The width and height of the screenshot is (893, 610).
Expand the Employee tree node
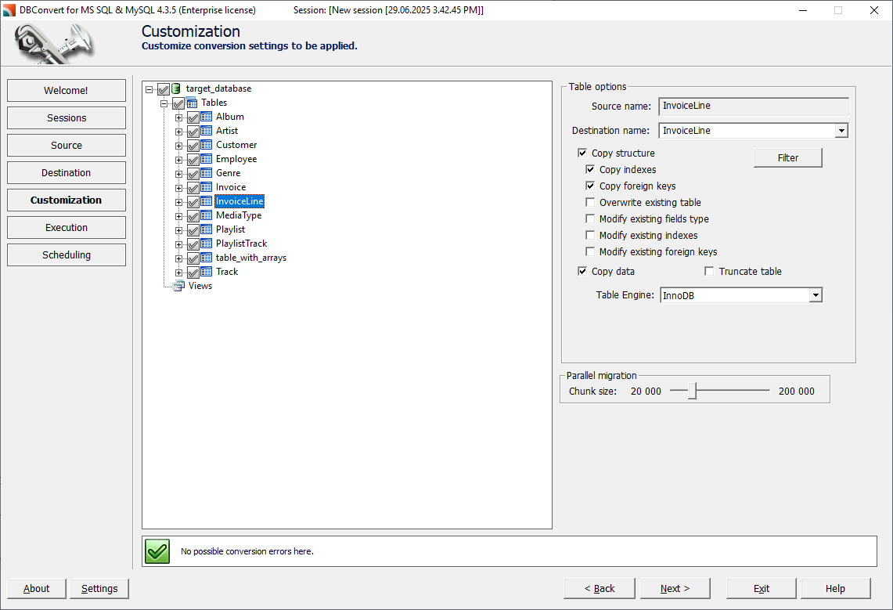tap(178, 158)
